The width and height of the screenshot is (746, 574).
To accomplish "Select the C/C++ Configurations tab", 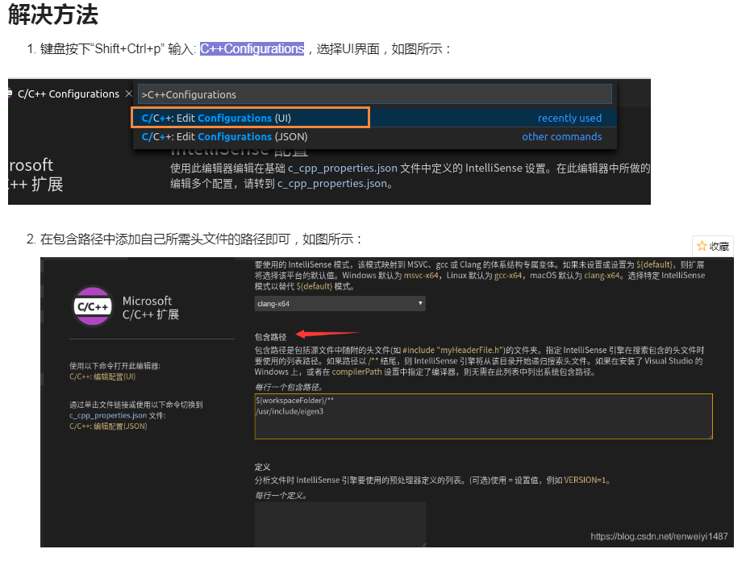I will coord(69,94).
